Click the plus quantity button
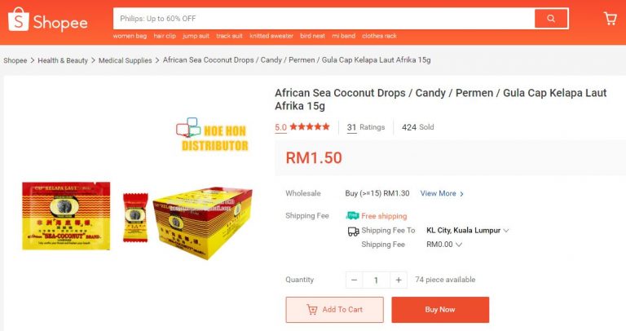The width and height of the screenshot is (626, 331). (398, 280)
